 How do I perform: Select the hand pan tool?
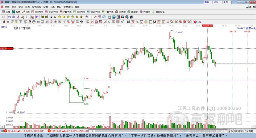[x=87, y=17]
